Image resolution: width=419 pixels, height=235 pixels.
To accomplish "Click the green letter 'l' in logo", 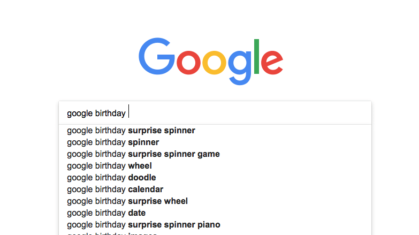I will pos(256,56).
